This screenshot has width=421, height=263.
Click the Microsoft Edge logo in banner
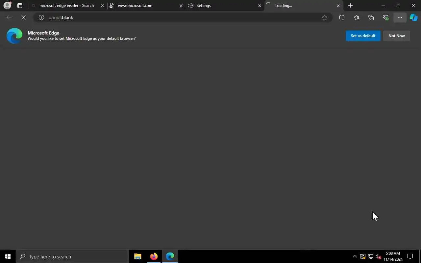point(14,36)
